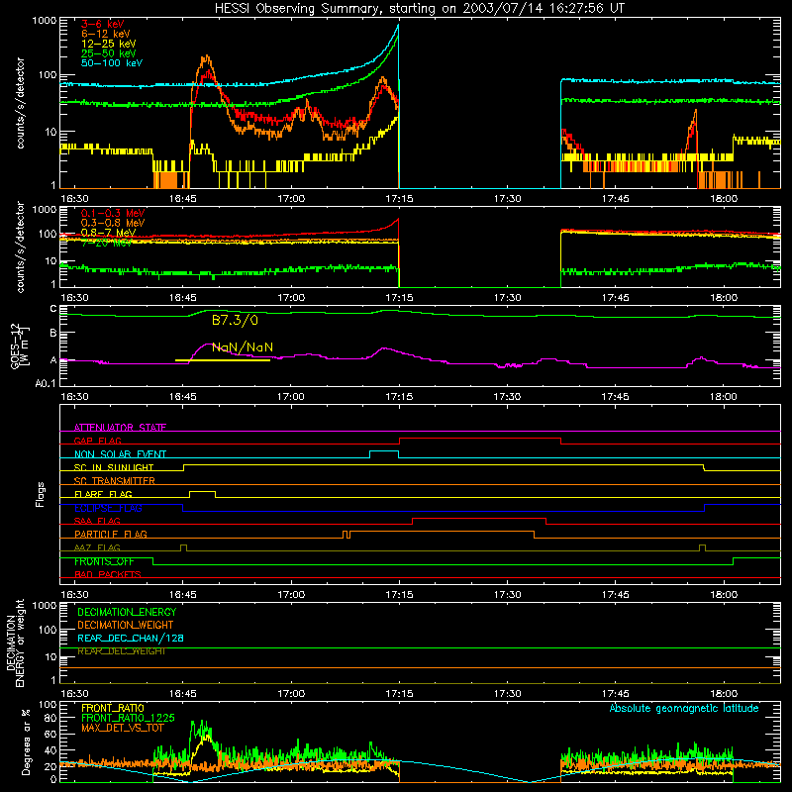Click the 17:15 tick under top keV panel
Screen dimensions: 792x792
click(399, 199)
